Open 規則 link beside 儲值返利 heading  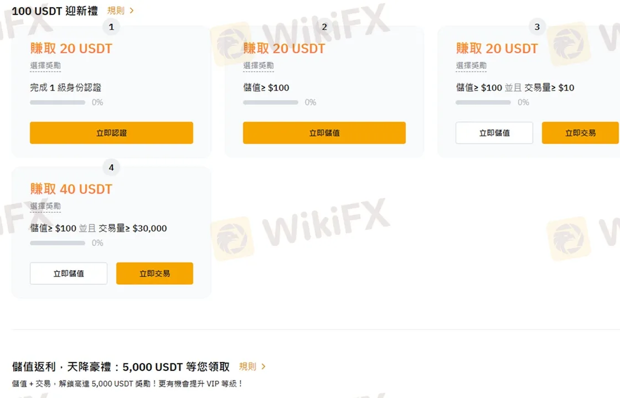coord(247,367)
